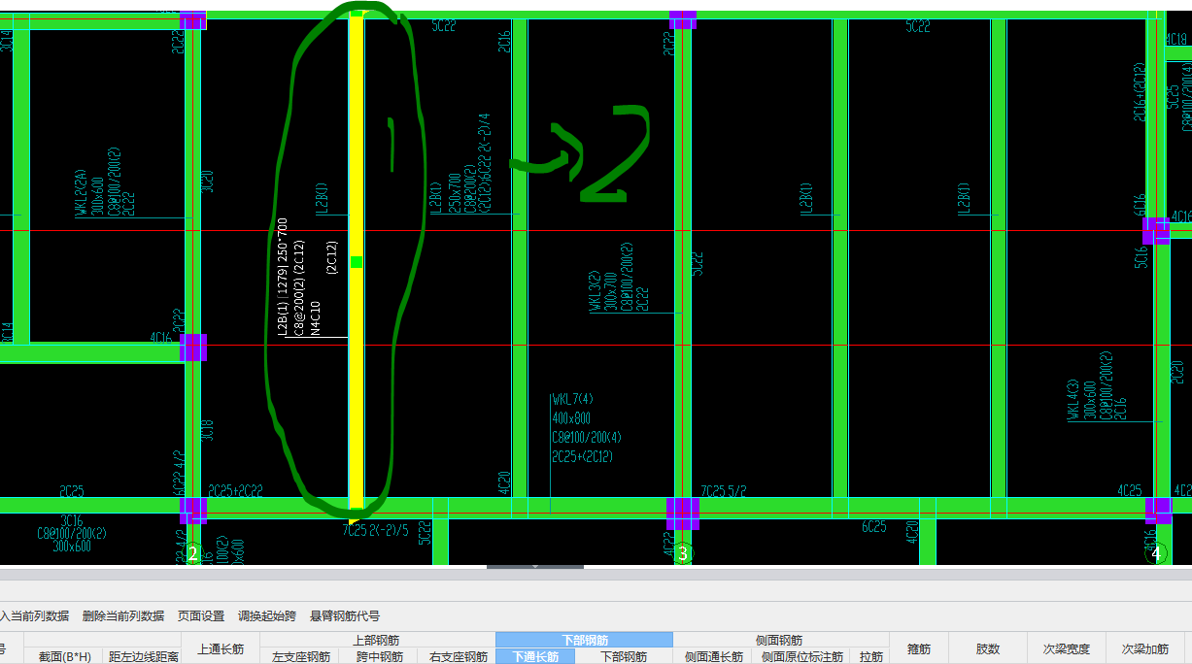
Task: Click the WKL3(2) beam annotation text
Action: coord(594,291)
